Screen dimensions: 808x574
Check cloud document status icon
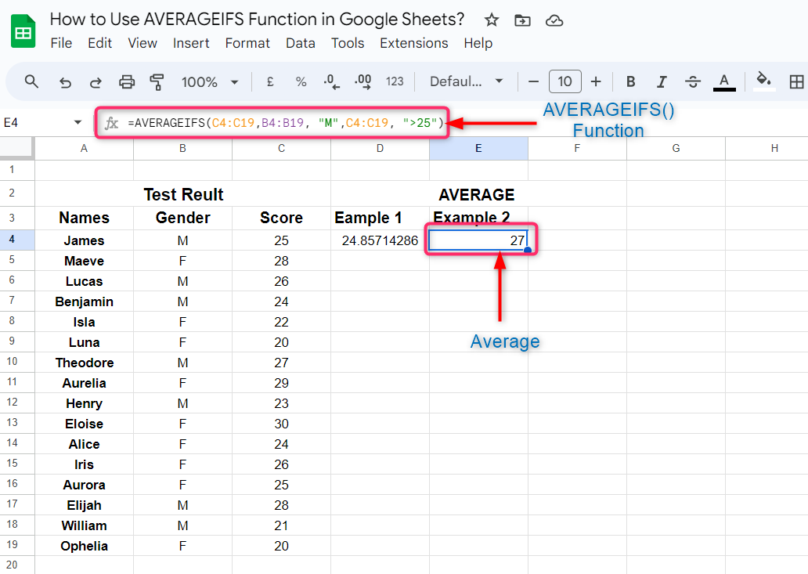coord(554,20)
